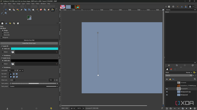Screen dimensions: 197x110
Task: Select the Zoom magnifier tool
Action: coord(6,13)
